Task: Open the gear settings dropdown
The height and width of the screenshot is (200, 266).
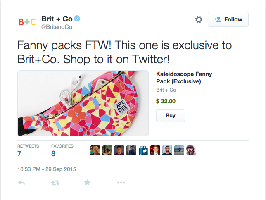Action: [199, 20]
